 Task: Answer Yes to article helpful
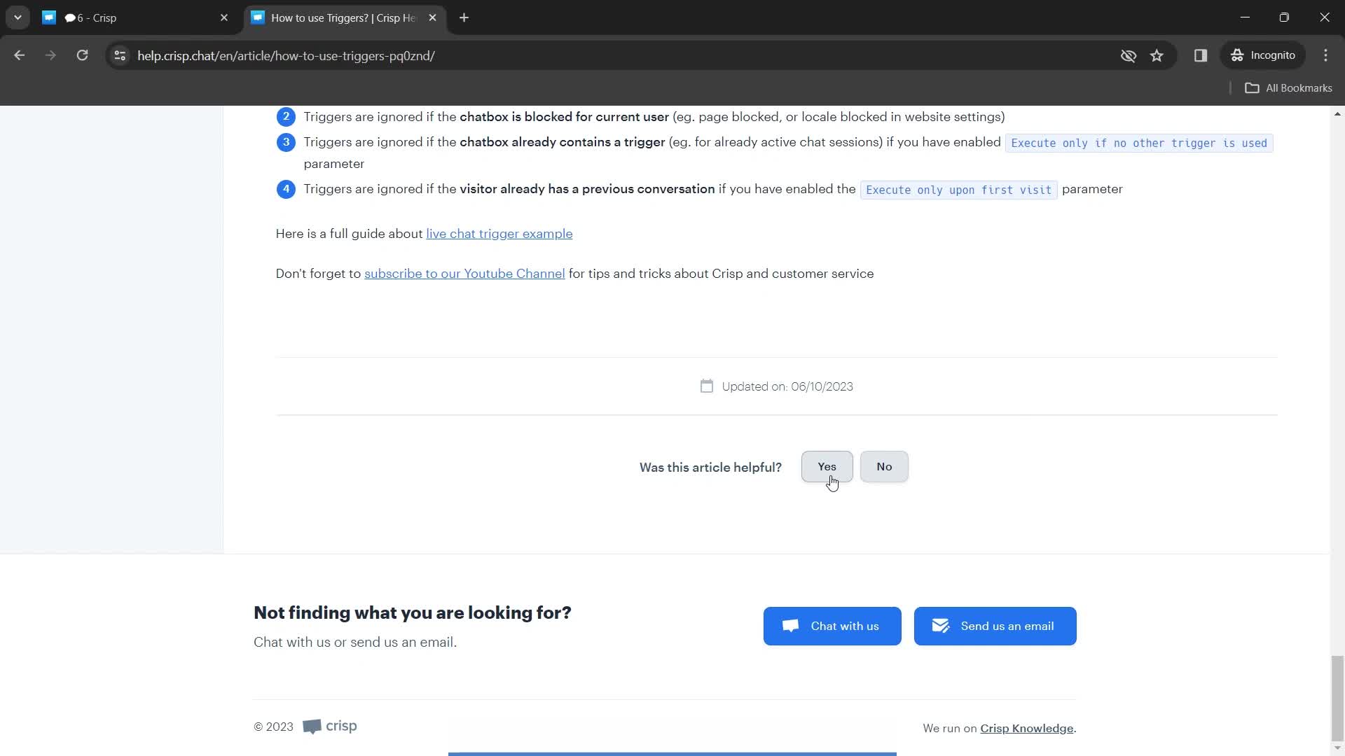pos(827,467)
